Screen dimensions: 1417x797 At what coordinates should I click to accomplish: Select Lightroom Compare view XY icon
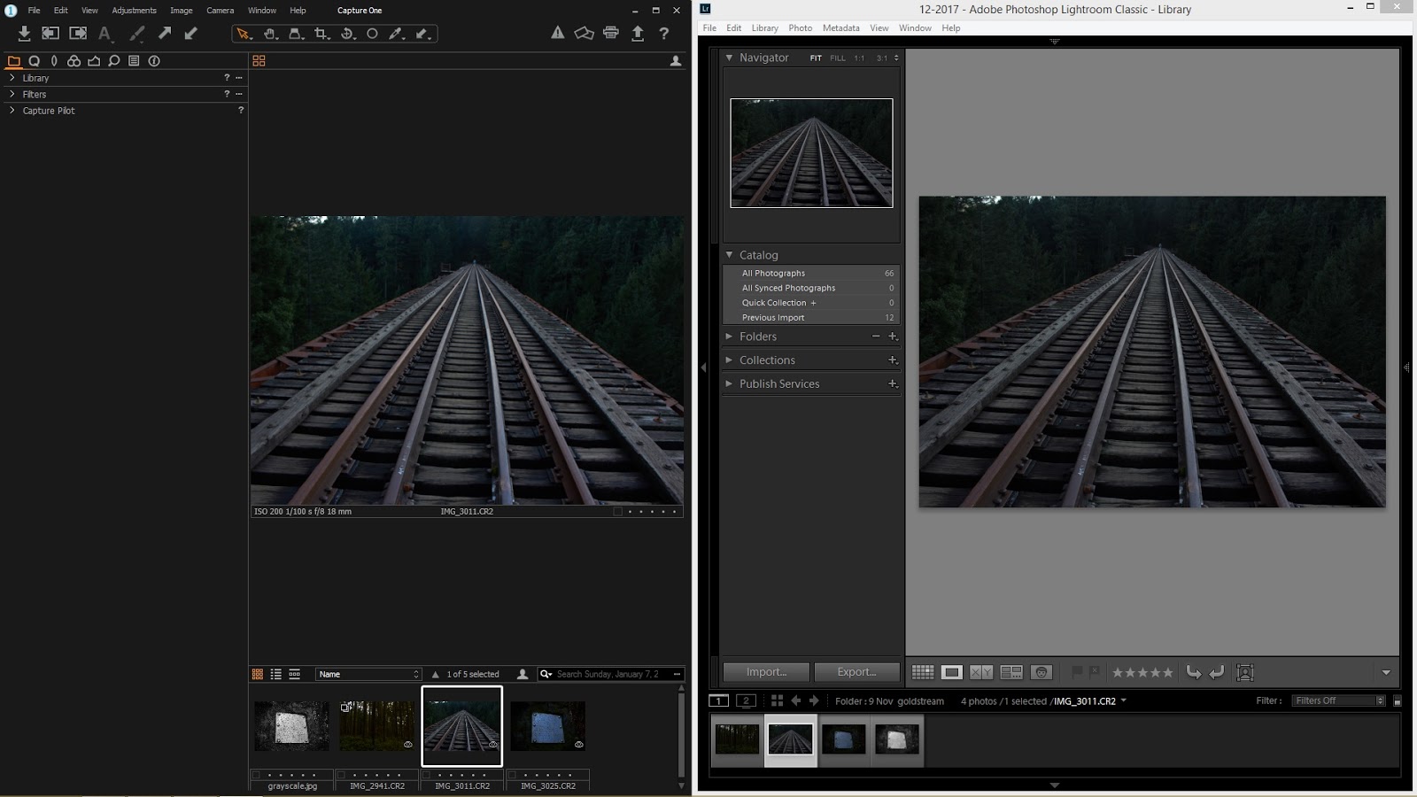click(x=981, y=672)
